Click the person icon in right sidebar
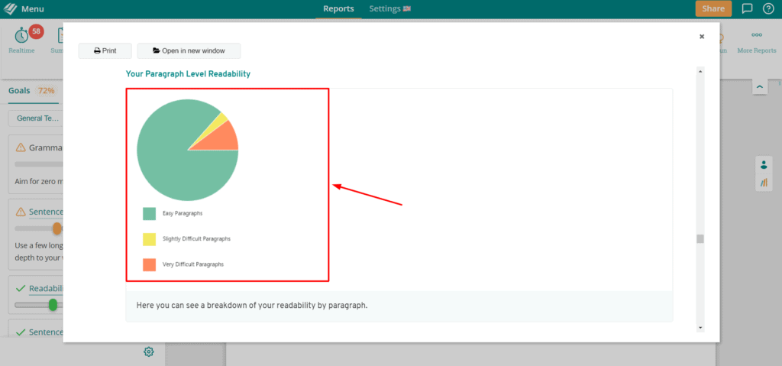Screen dimensions: 782x366 (764, 165)
